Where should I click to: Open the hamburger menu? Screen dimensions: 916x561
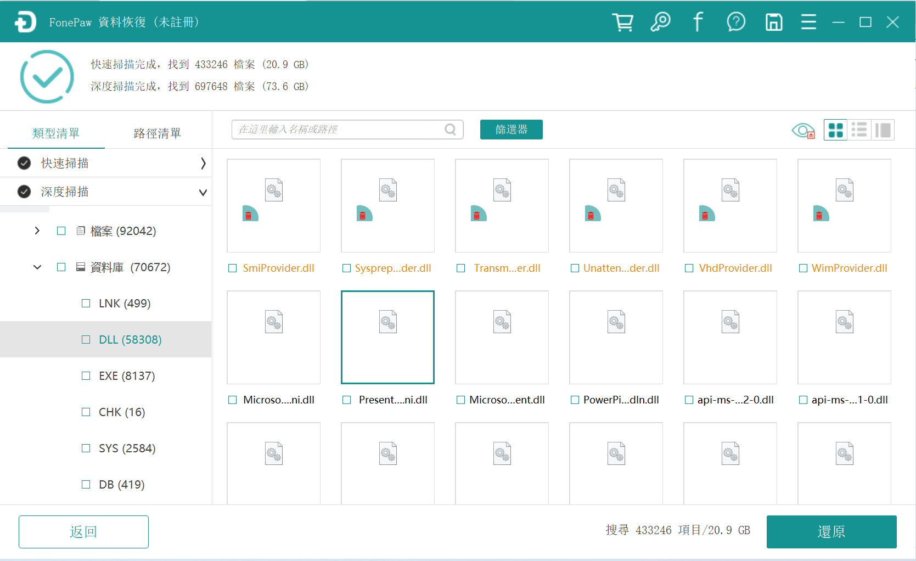(808, 22)
